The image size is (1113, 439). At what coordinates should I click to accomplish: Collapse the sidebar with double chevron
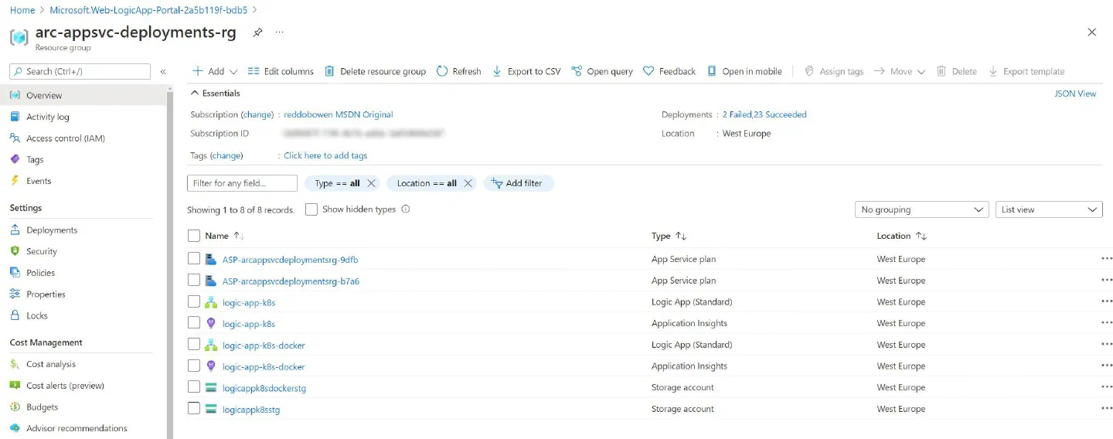tap(163, 71)
